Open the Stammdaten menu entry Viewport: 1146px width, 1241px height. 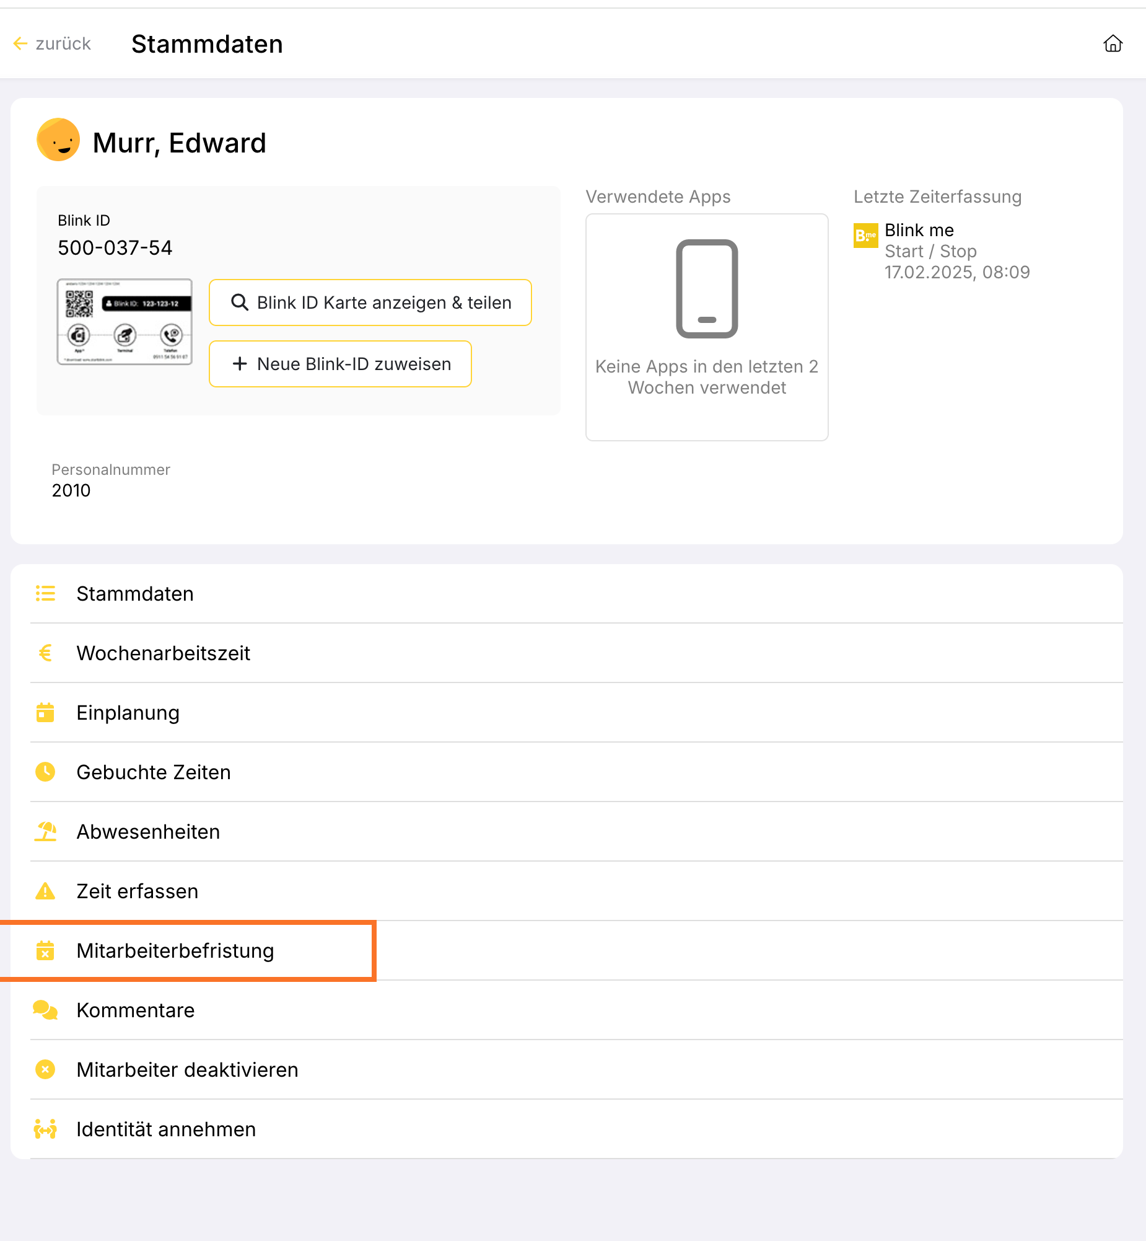[134, 593]
